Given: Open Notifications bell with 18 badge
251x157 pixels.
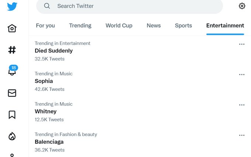Looking at the screenshot, I should [x=13, y=70].
